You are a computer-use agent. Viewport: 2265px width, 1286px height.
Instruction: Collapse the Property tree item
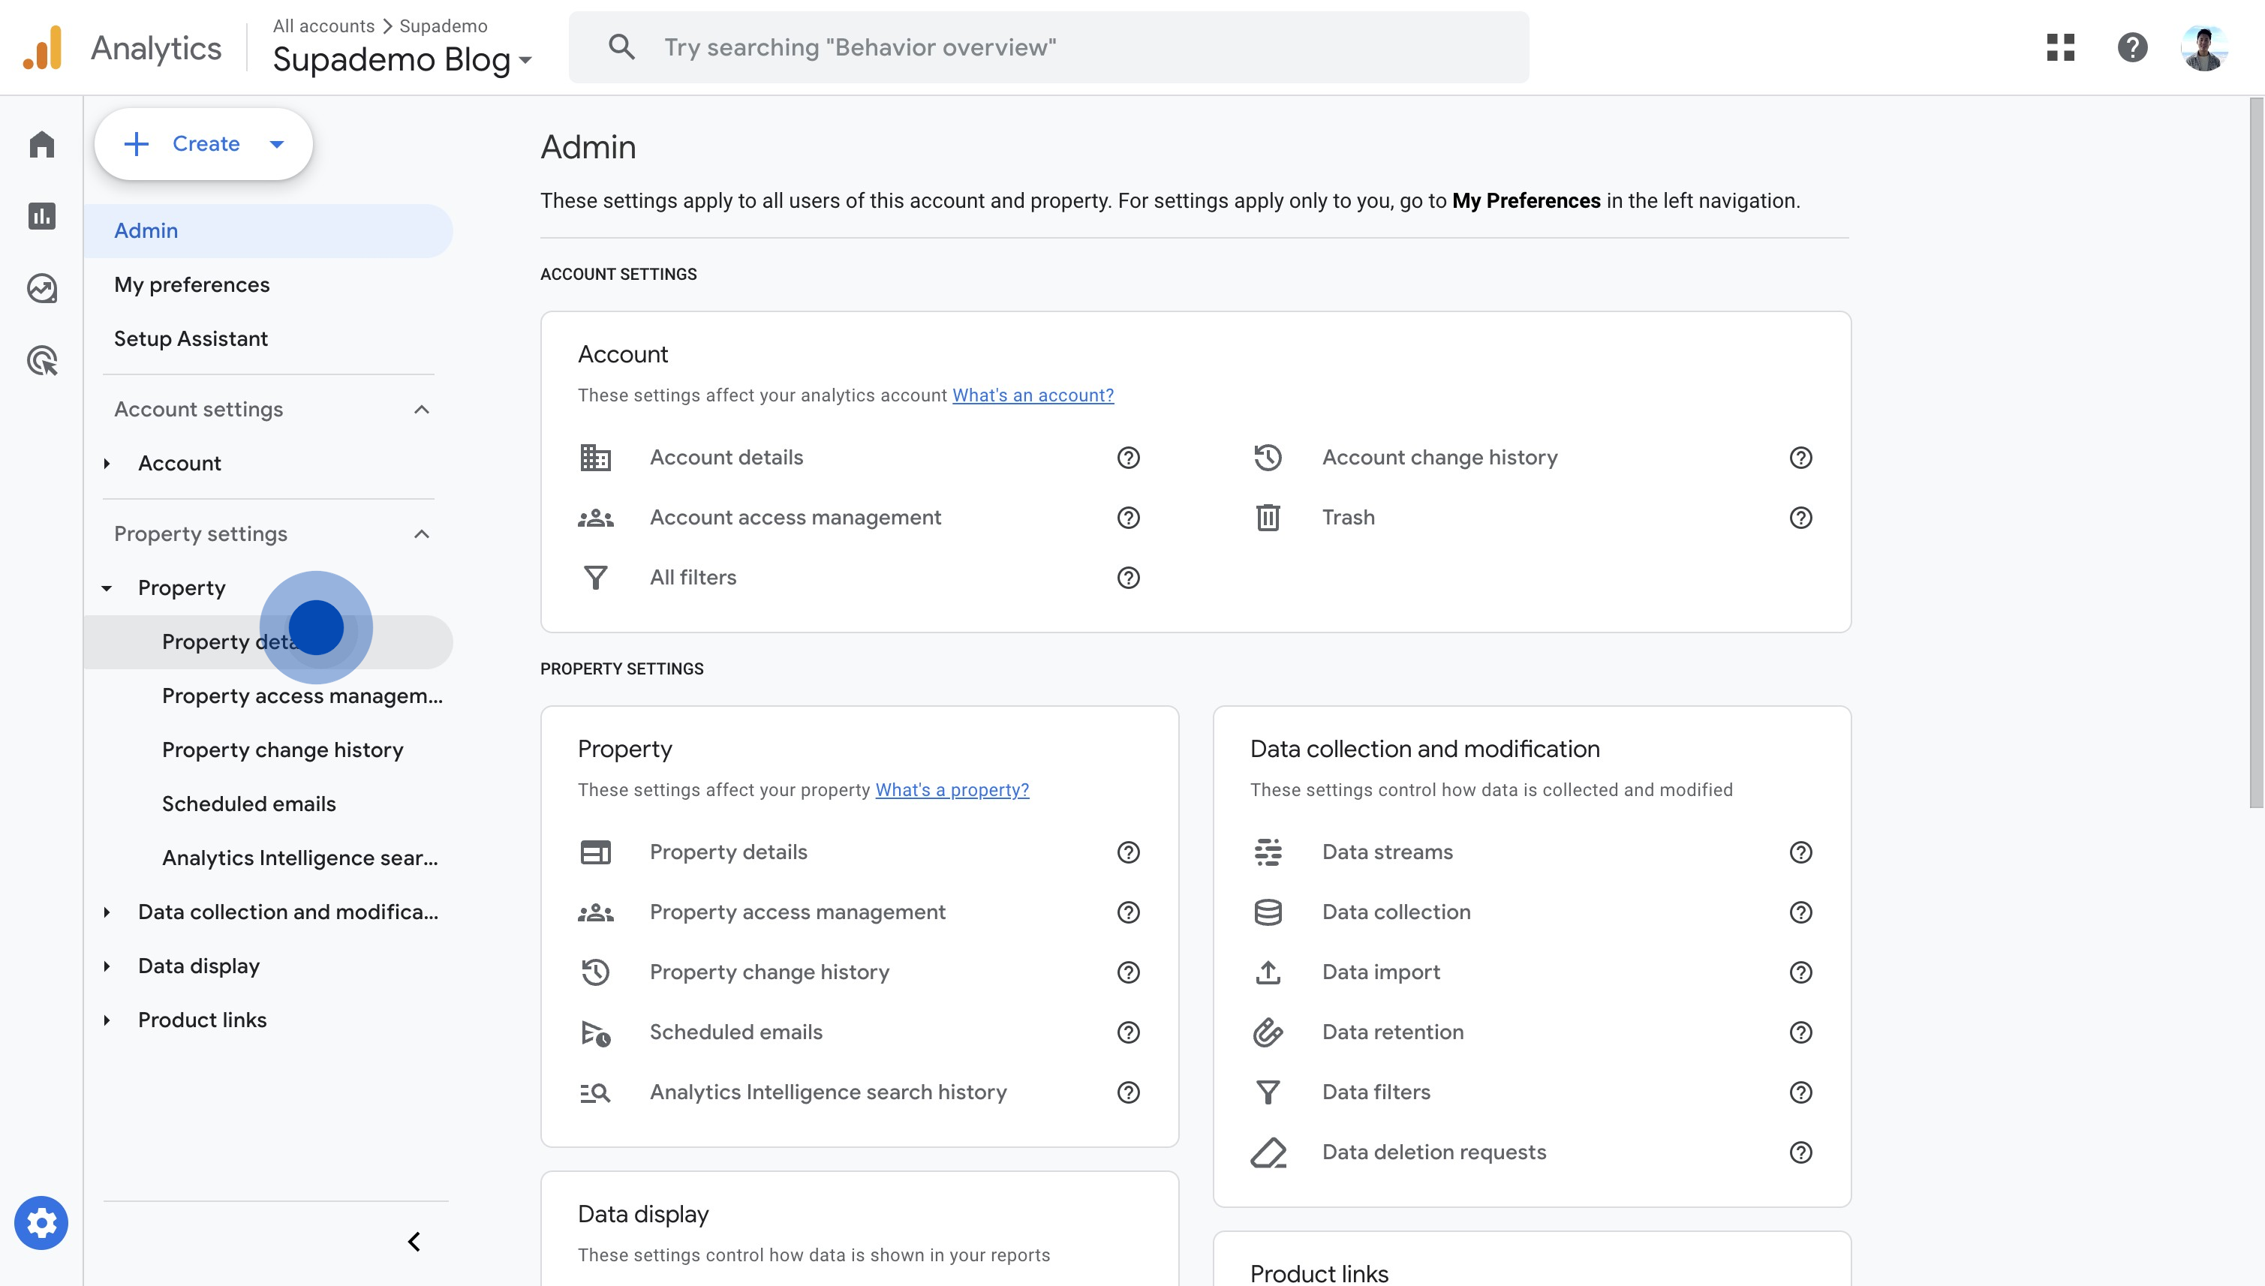(107, 588)
